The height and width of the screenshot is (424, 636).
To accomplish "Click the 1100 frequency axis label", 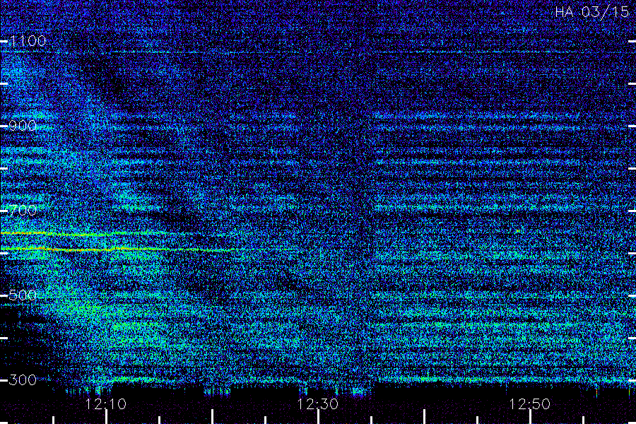I will pyautogui.click(x=28, y=41).
